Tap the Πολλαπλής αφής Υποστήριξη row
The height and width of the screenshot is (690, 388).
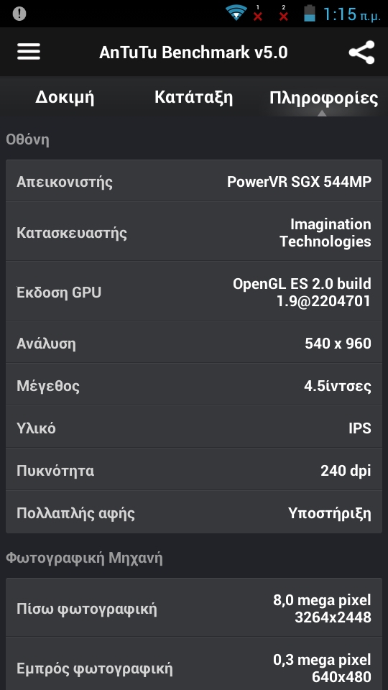193,512
